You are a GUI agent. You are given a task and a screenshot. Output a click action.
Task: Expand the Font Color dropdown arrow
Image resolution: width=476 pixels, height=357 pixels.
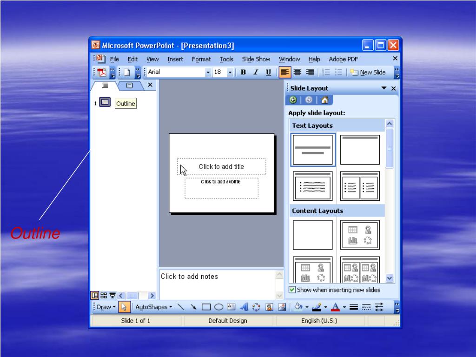344,307
